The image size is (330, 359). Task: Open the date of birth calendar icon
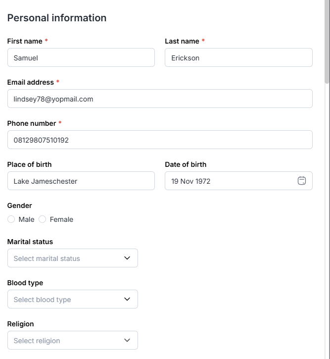click(302, 181)
